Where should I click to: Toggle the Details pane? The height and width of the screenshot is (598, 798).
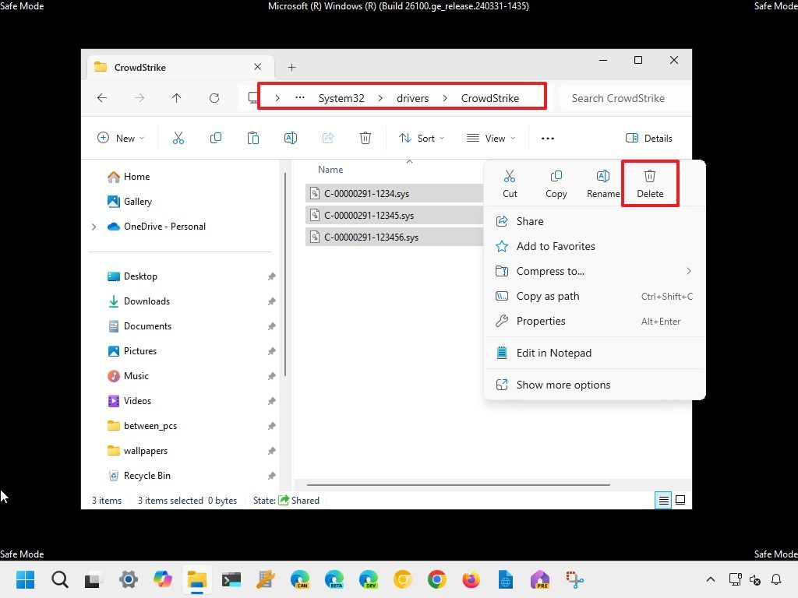click(649, 138)
